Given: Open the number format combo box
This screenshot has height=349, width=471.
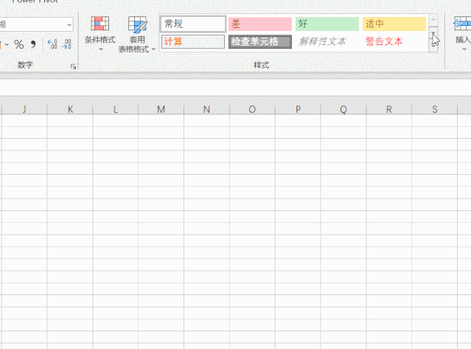Looking at the screenshot, I should coord(36,24).
